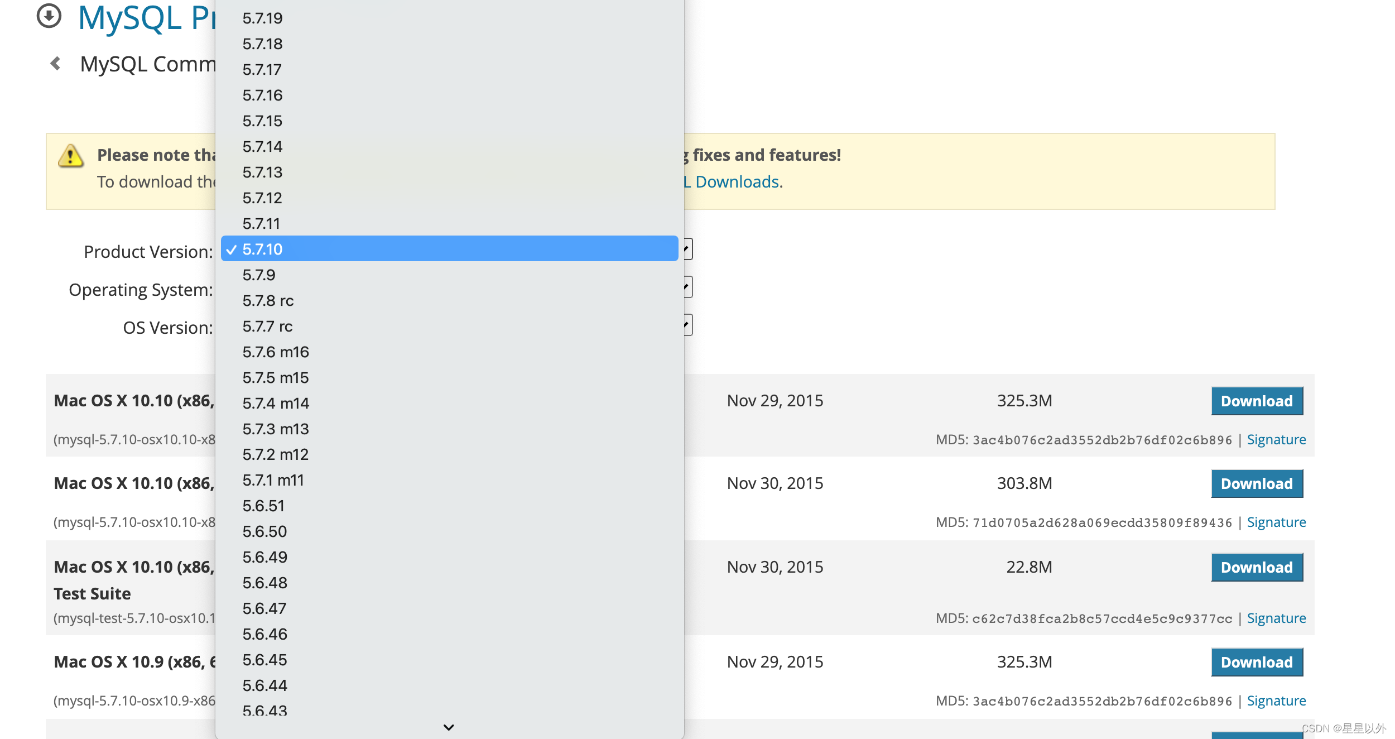The height and width of the screenshot is (739, 1395).
Task: Download the Mac OS X 10.9 package
Action: [x=1257, y=663]
